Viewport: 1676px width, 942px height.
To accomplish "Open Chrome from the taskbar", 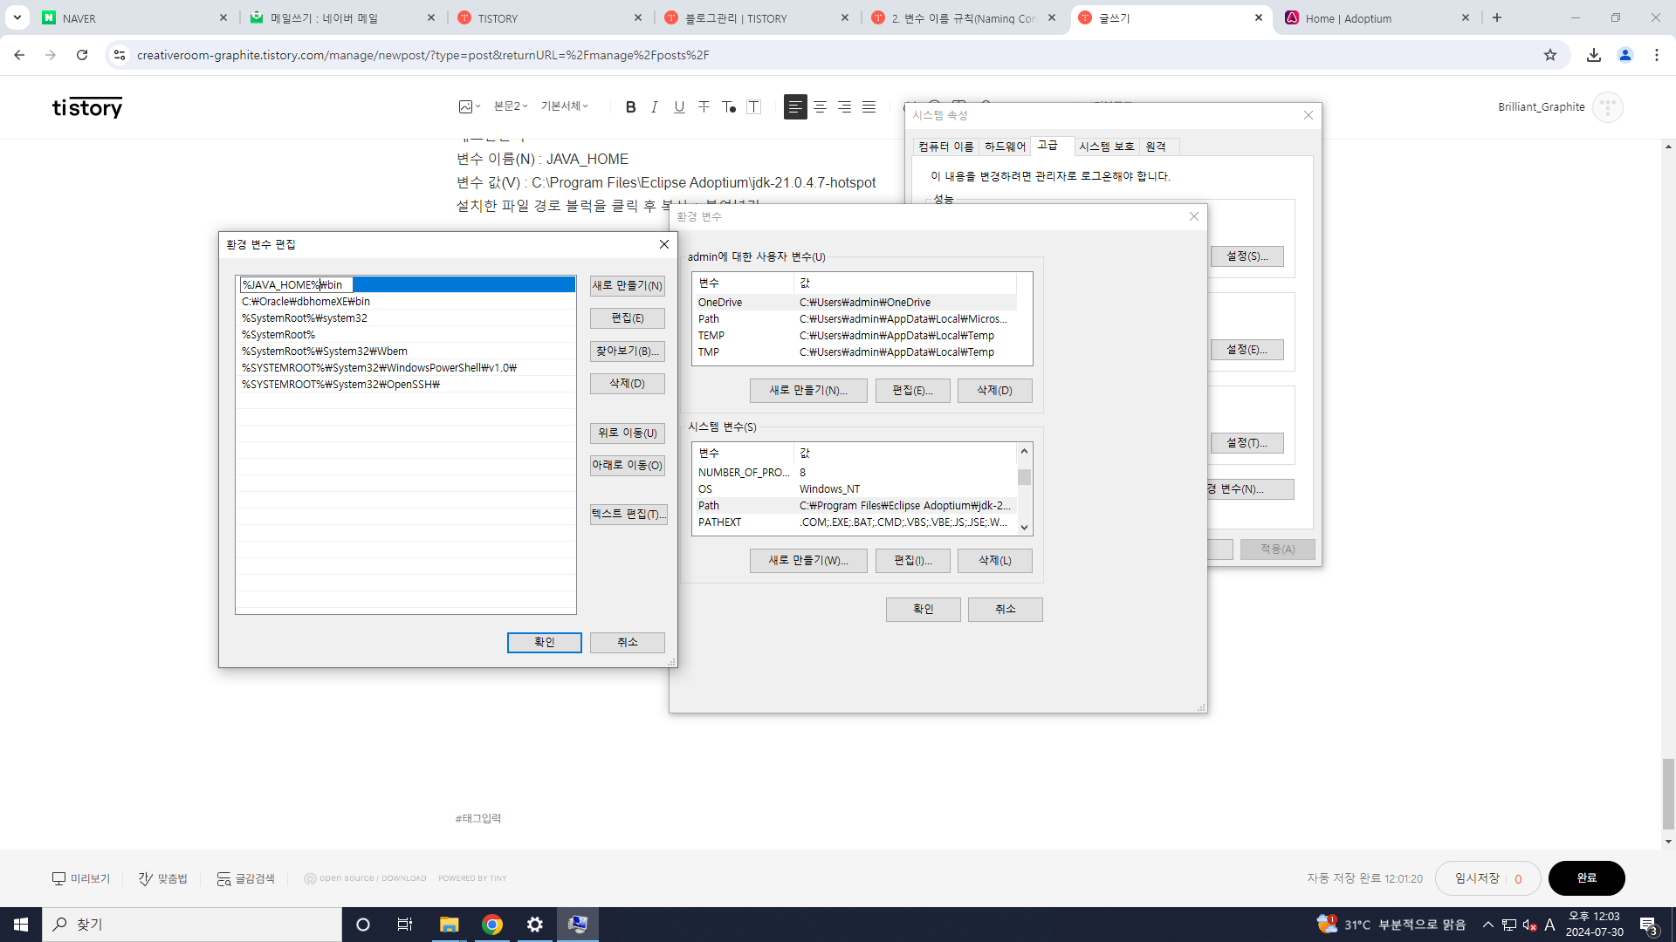I will 492,925.
